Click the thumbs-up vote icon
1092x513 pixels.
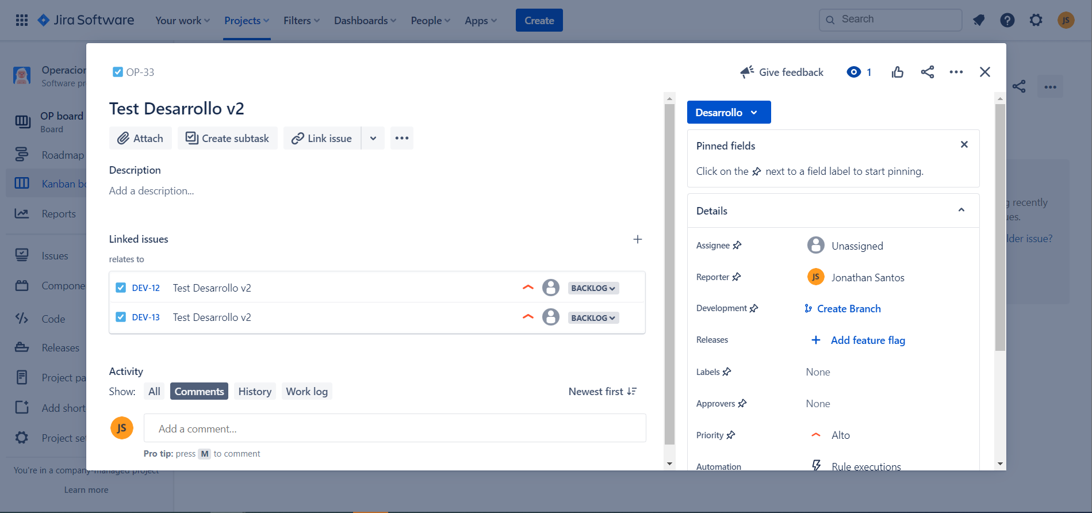[897, 72]
